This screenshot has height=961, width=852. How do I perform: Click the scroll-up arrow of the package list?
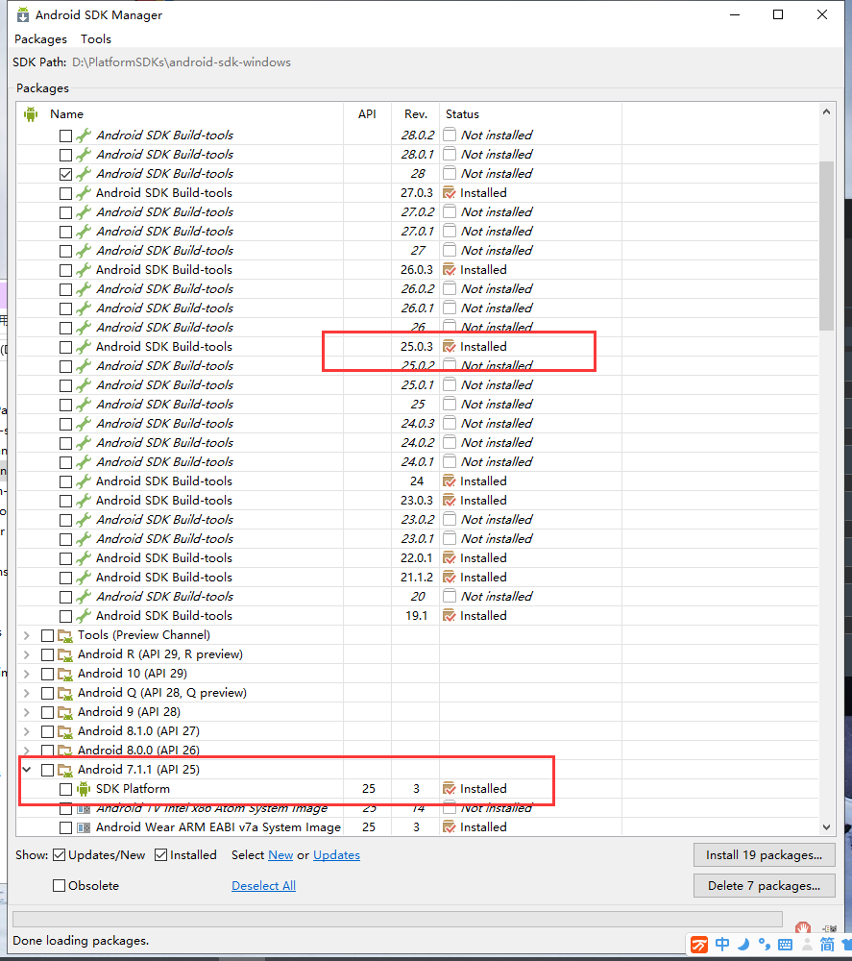click(x=826, y=111)
